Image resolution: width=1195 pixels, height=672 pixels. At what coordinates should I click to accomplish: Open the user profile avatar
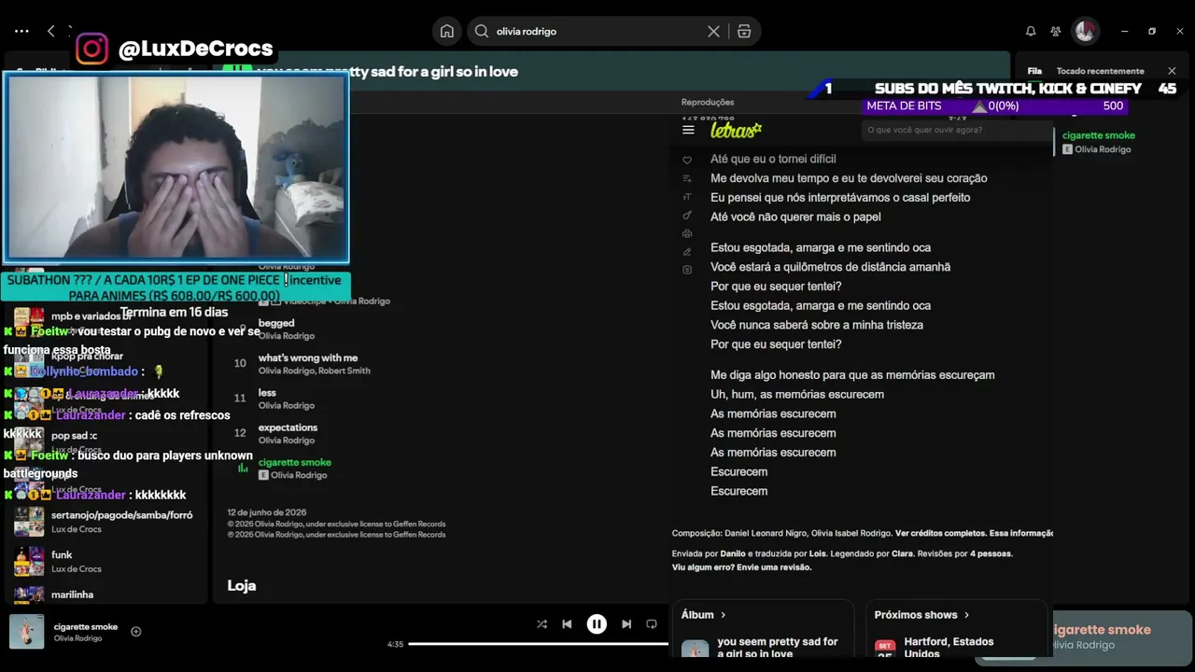[1085, 31]
